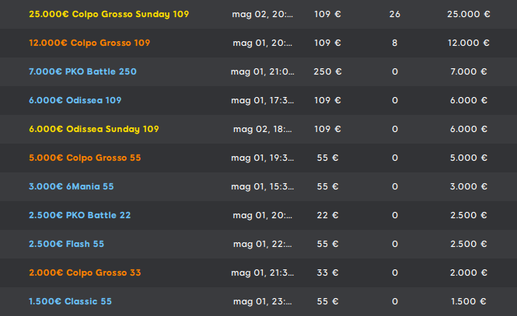The height and width of the screenshot is (316, 517).
Task: Click the 250 € buy-in of PKO Battle
Action: click(327, 71)
